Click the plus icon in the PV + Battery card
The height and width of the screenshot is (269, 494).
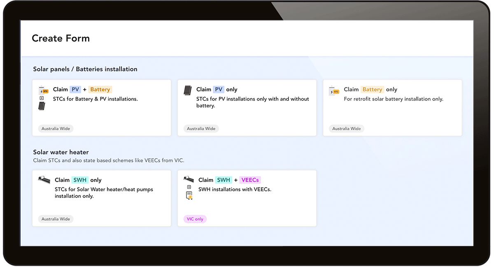click(42, 98)
